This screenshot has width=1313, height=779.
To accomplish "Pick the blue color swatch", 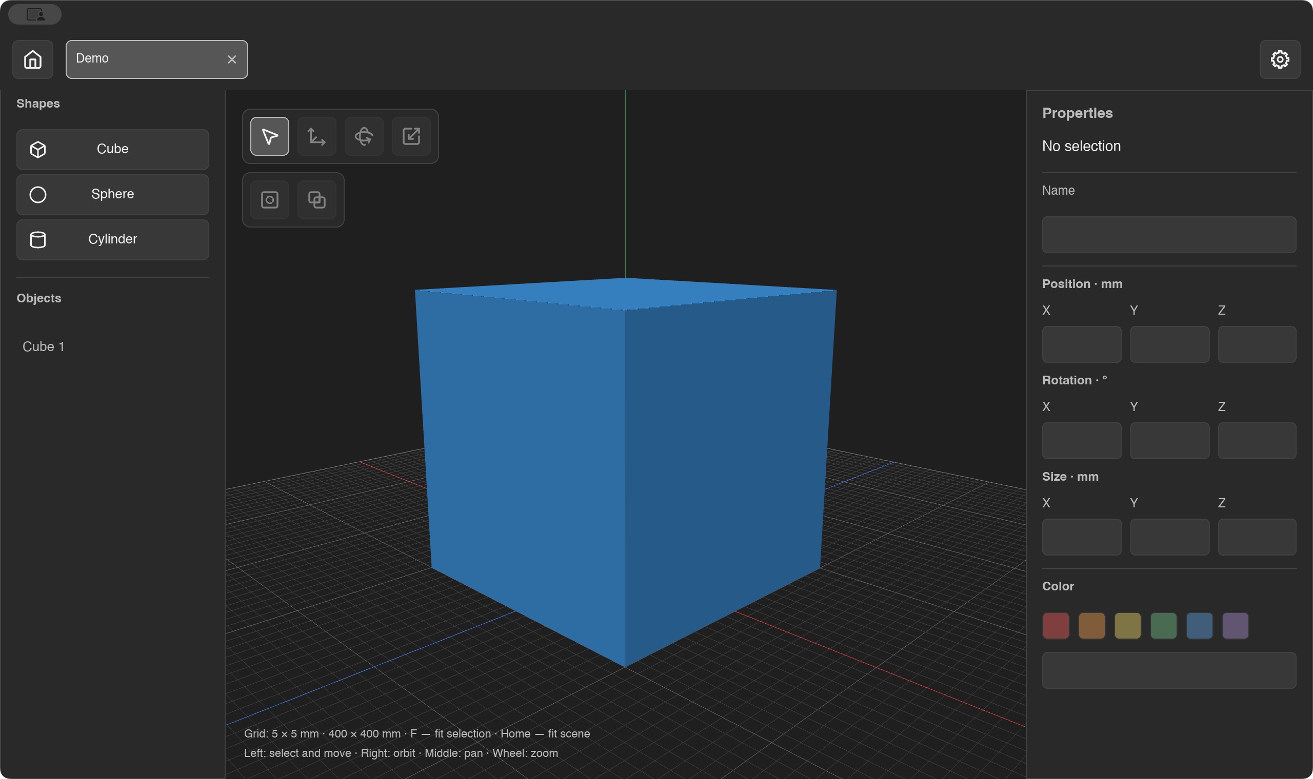I will pyautogui.click(x=1200, y=626).
